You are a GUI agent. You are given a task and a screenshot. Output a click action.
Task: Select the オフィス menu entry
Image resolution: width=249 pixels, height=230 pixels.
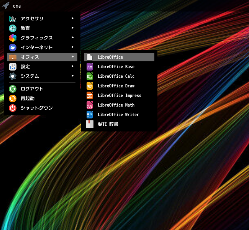click(42, 57)
